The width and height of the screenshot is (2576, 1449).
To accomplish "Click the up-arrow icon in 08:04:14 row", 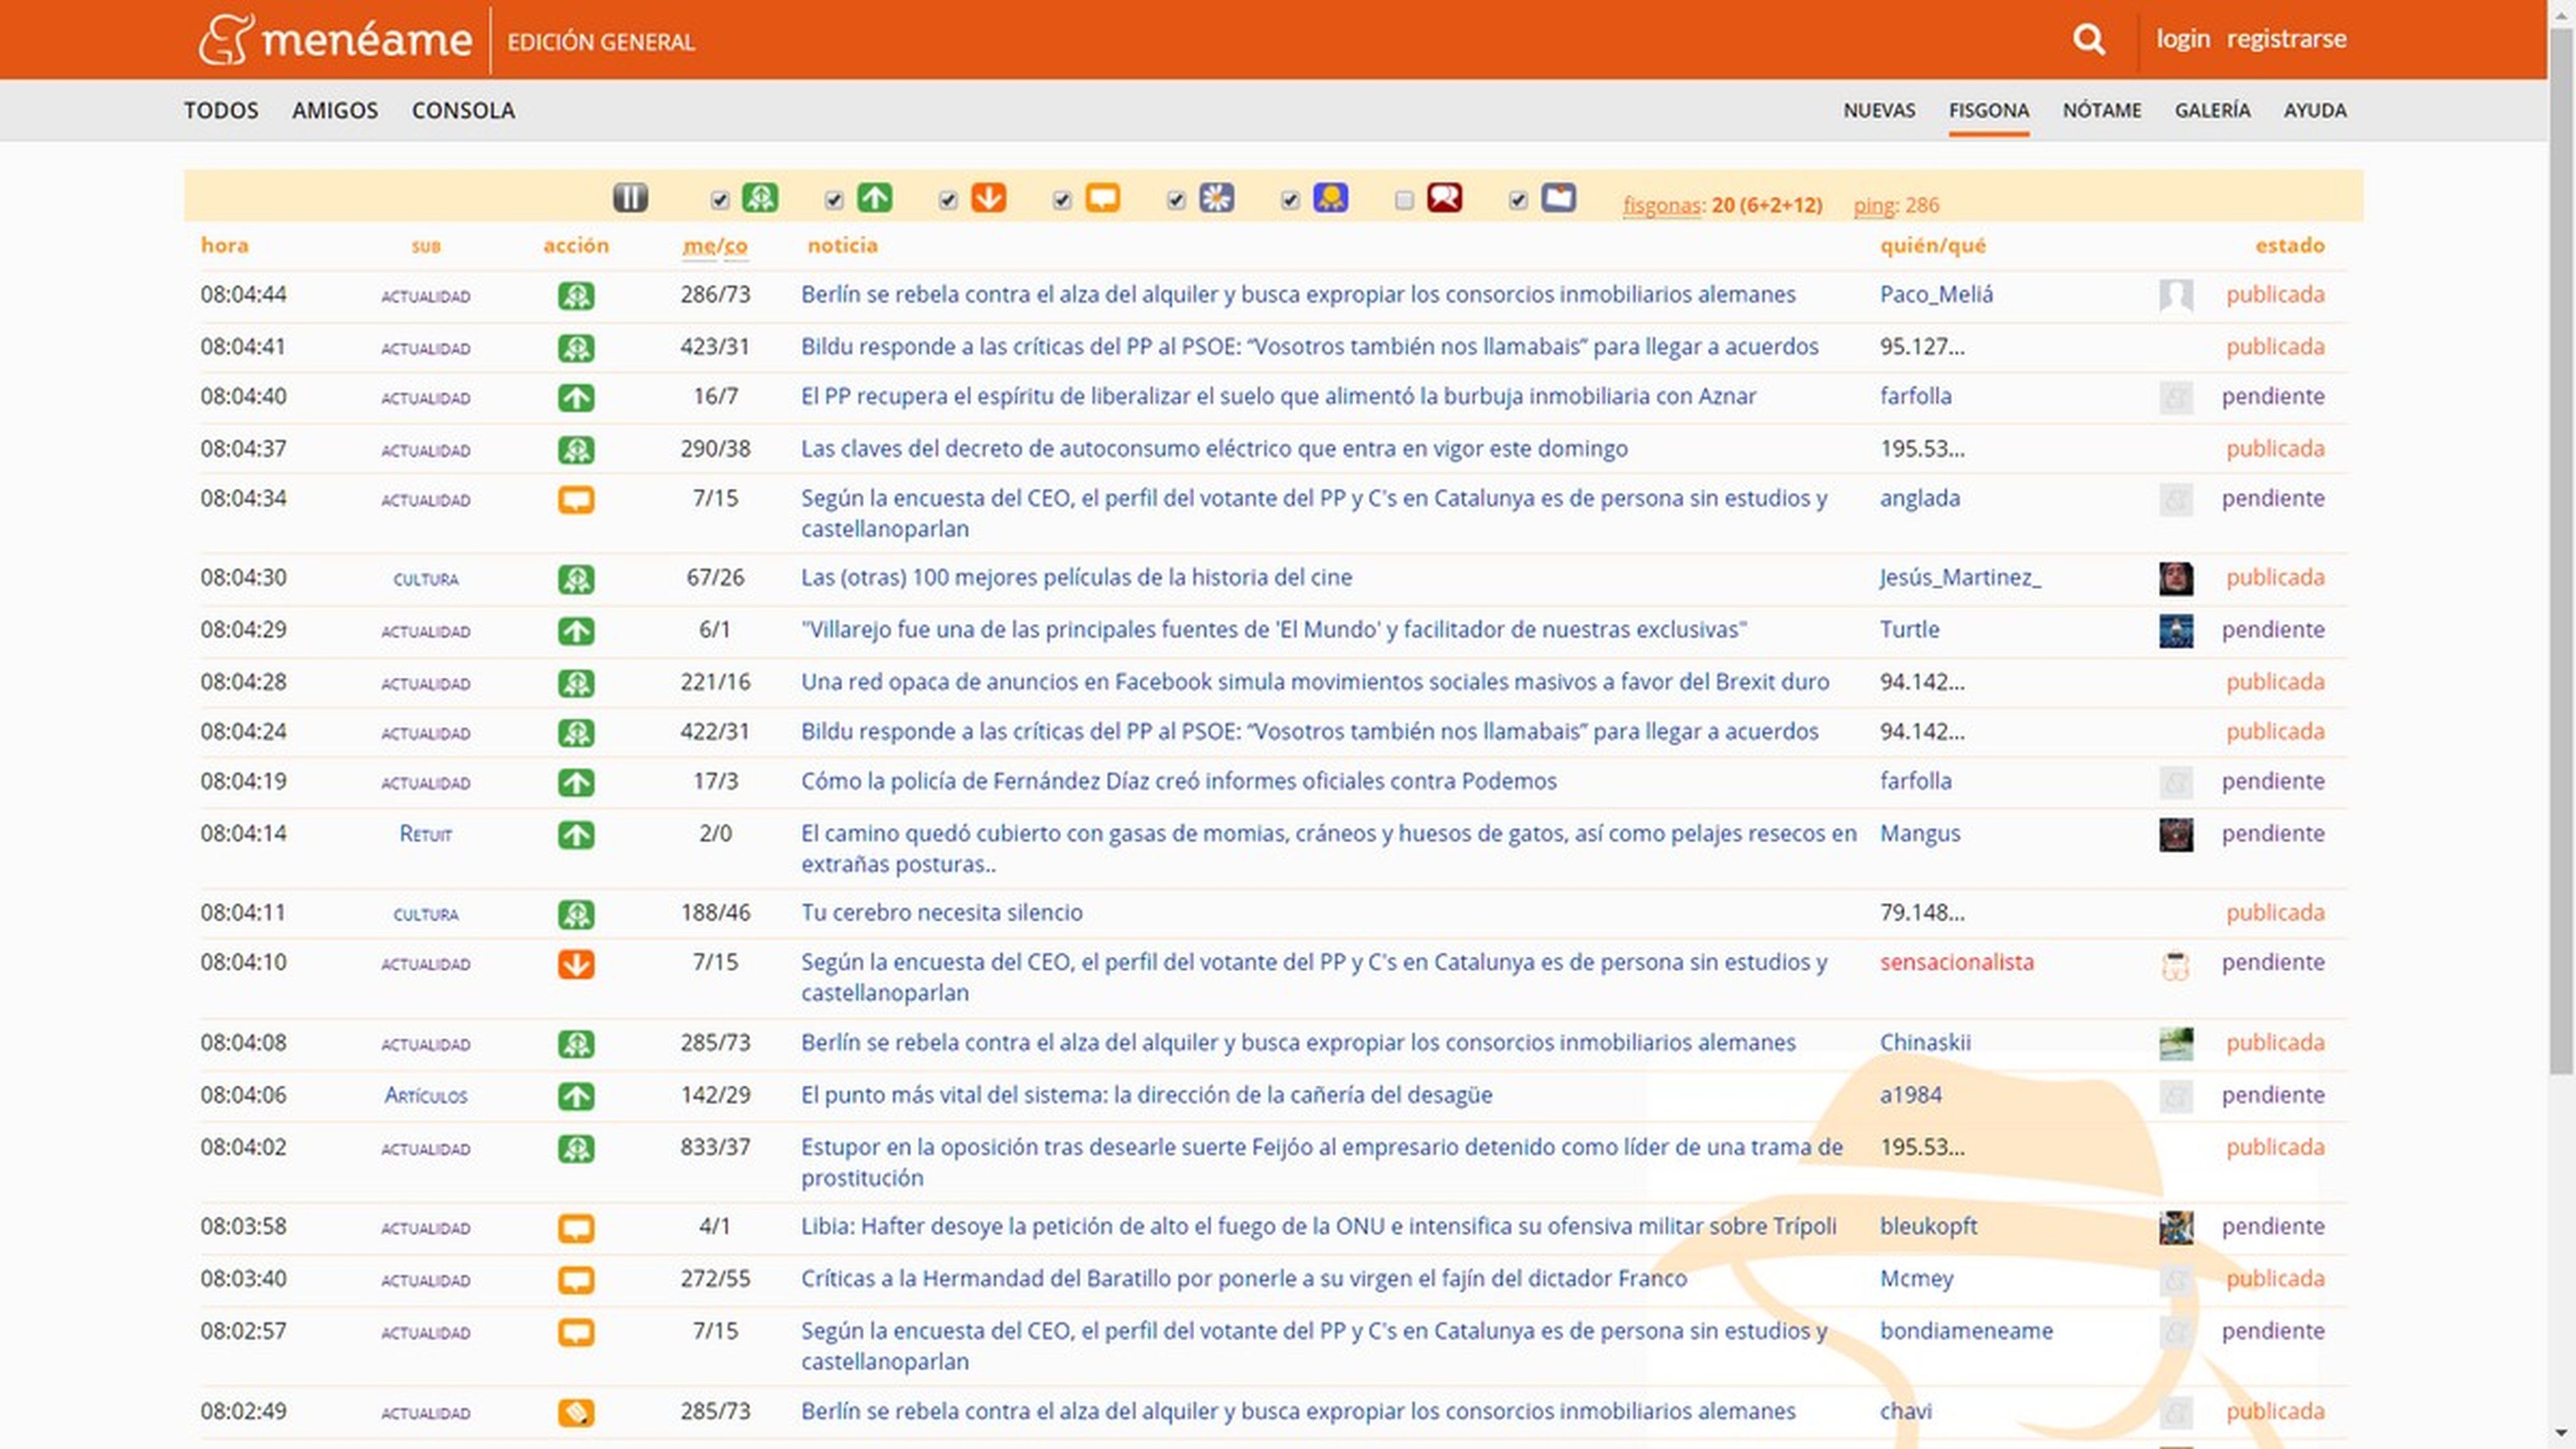I will [x=576, y=835].
